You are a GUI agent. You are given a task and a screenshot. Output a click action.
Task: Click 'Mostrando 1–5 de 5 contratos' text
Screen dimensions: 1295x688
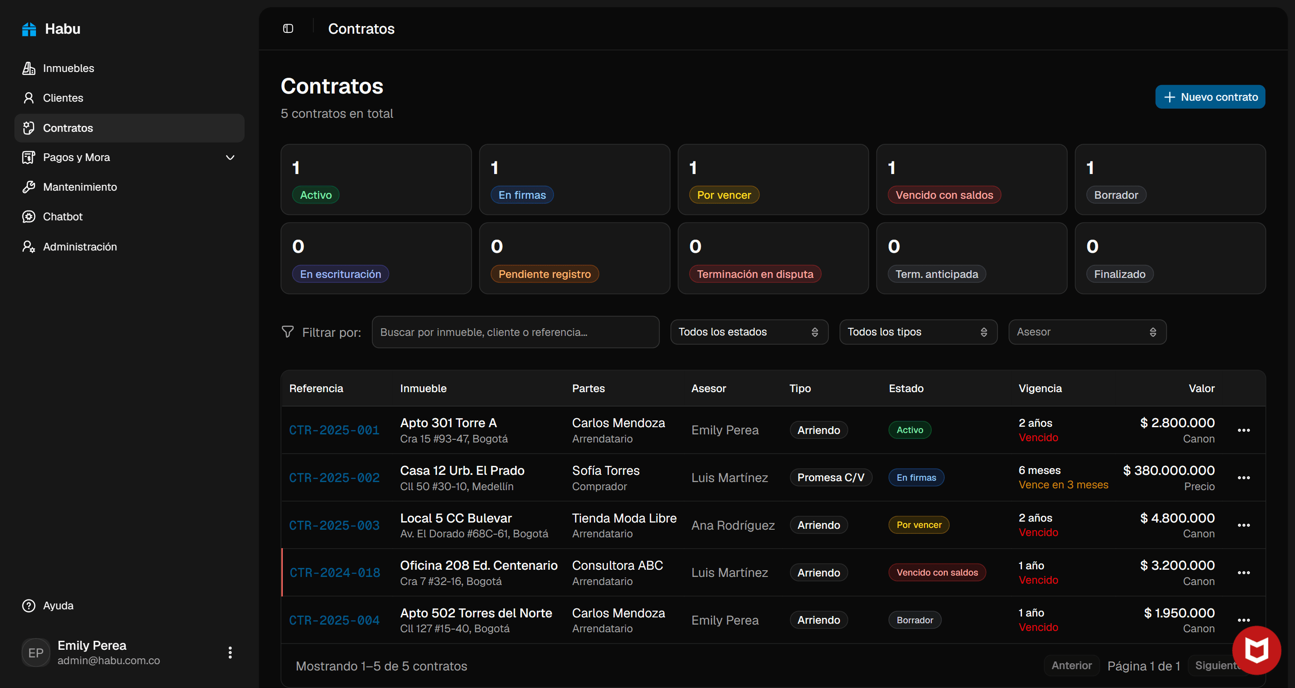tap(381, 666)
